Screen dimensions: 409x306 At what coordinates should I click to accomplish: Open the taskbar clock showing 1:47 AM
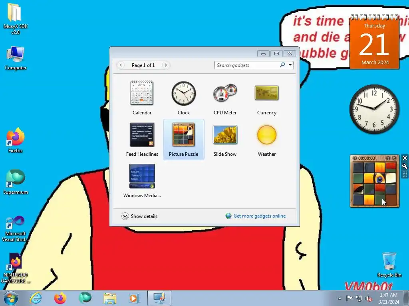[389, 298]
